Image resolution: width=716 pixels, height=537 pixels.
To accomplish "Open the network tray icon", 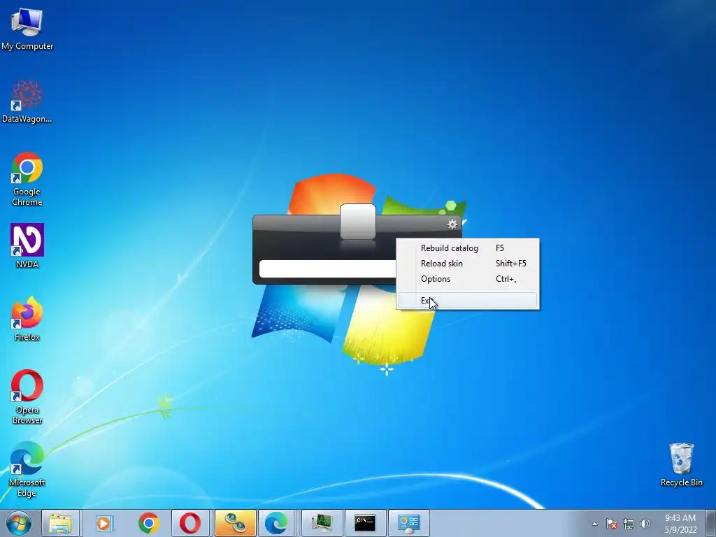I will point(629,524).
